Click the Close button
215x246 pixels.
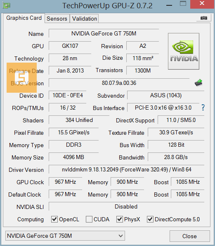[190, 236]
